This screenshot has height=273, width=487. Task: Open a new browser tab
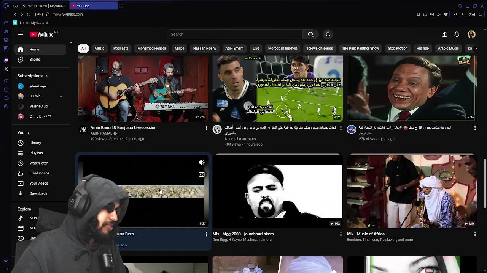coord(121,6)
